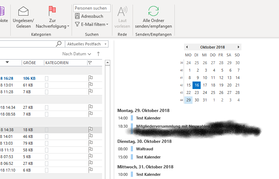The width and height of the screenshot is (279, 179).
Task: Select today 16 in the calendar
Action: point(197,85)
